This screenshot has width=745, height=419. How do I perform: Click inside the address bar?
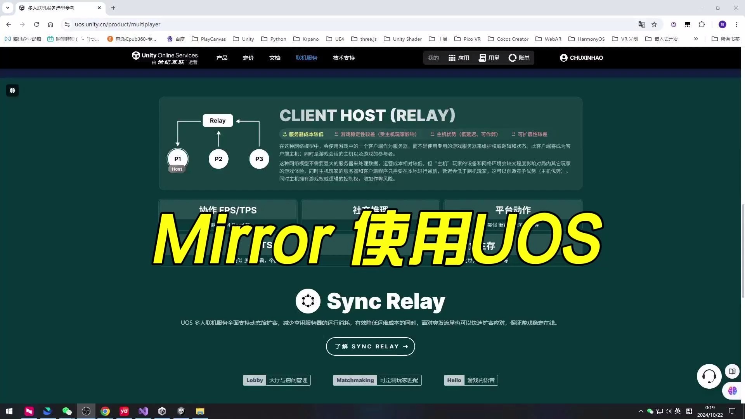(x=194, y=24)
